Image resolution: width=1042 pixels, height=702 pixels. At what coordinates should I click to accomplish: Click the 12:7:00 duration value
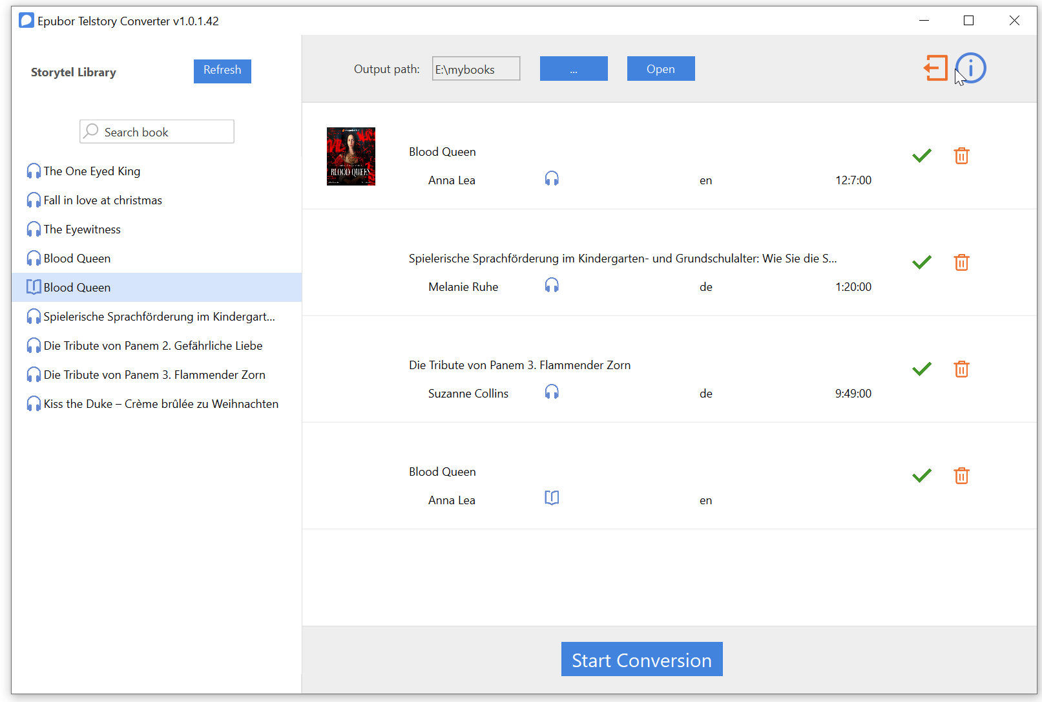(853, 180)
